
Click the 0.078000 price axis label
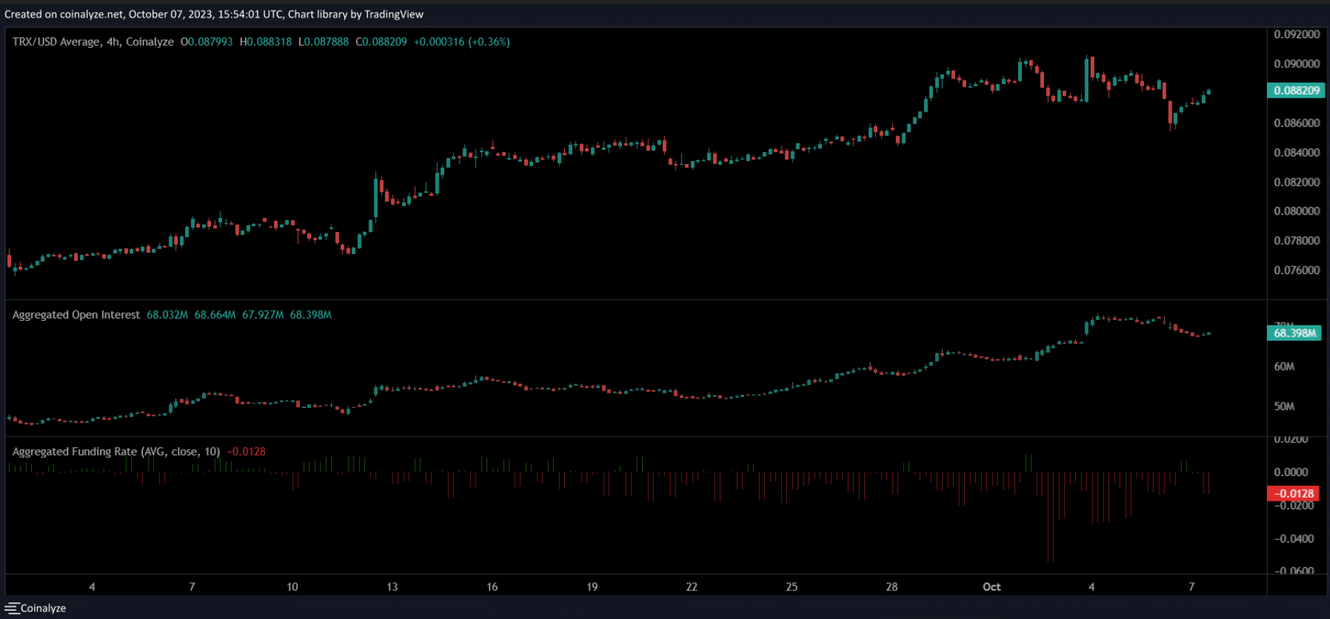point(1297,241)
